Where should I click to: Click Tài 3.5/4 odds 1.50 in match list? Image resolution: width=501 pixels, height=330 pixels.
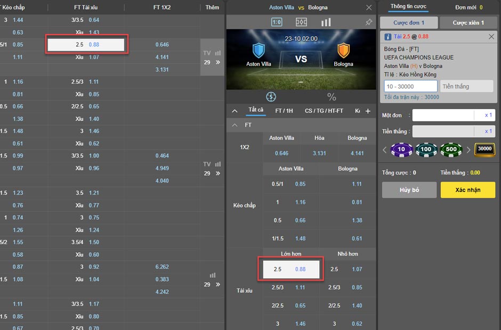pyautogui.click(x=94, y=242)
